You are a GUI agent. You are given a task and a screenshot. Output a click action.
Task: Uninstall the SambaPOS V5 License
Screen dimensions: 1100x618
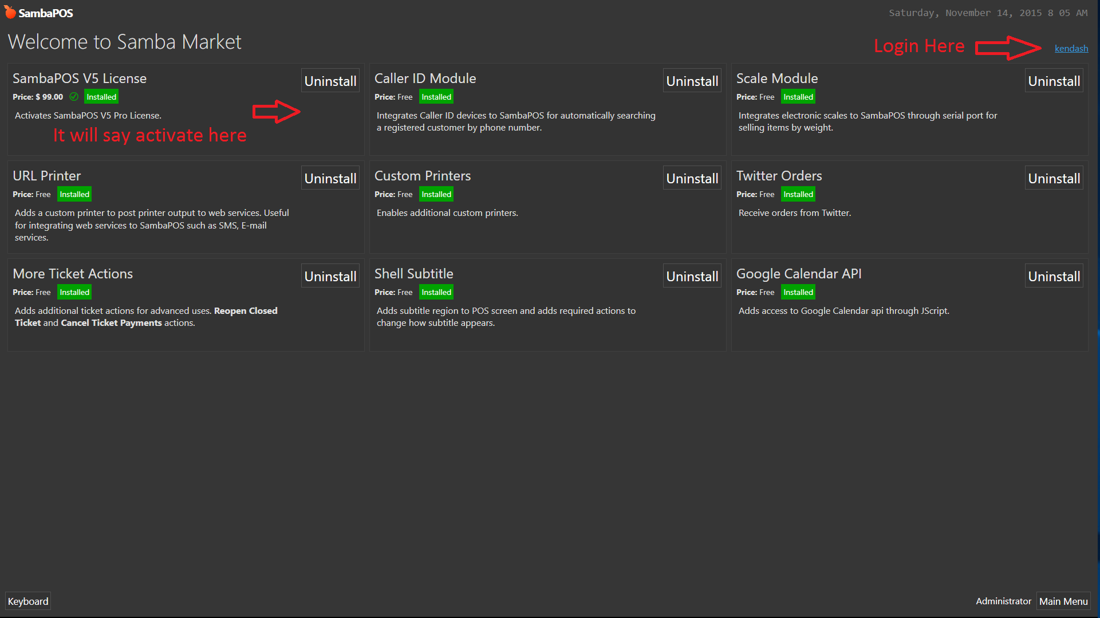click(330, 81)
